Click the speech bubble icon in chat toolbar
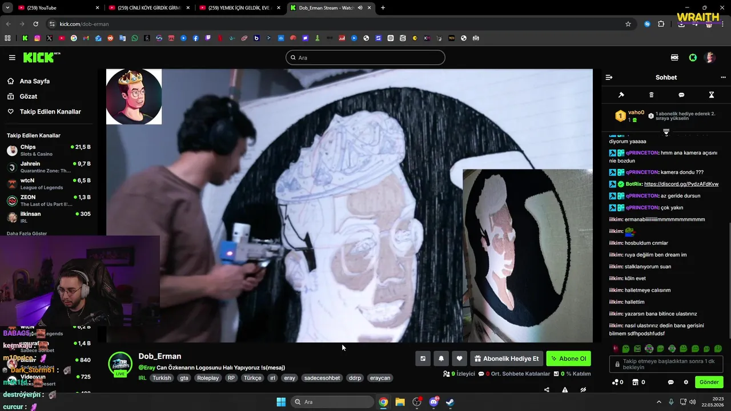Screen dimensions: 731x411 click(681, 95)
